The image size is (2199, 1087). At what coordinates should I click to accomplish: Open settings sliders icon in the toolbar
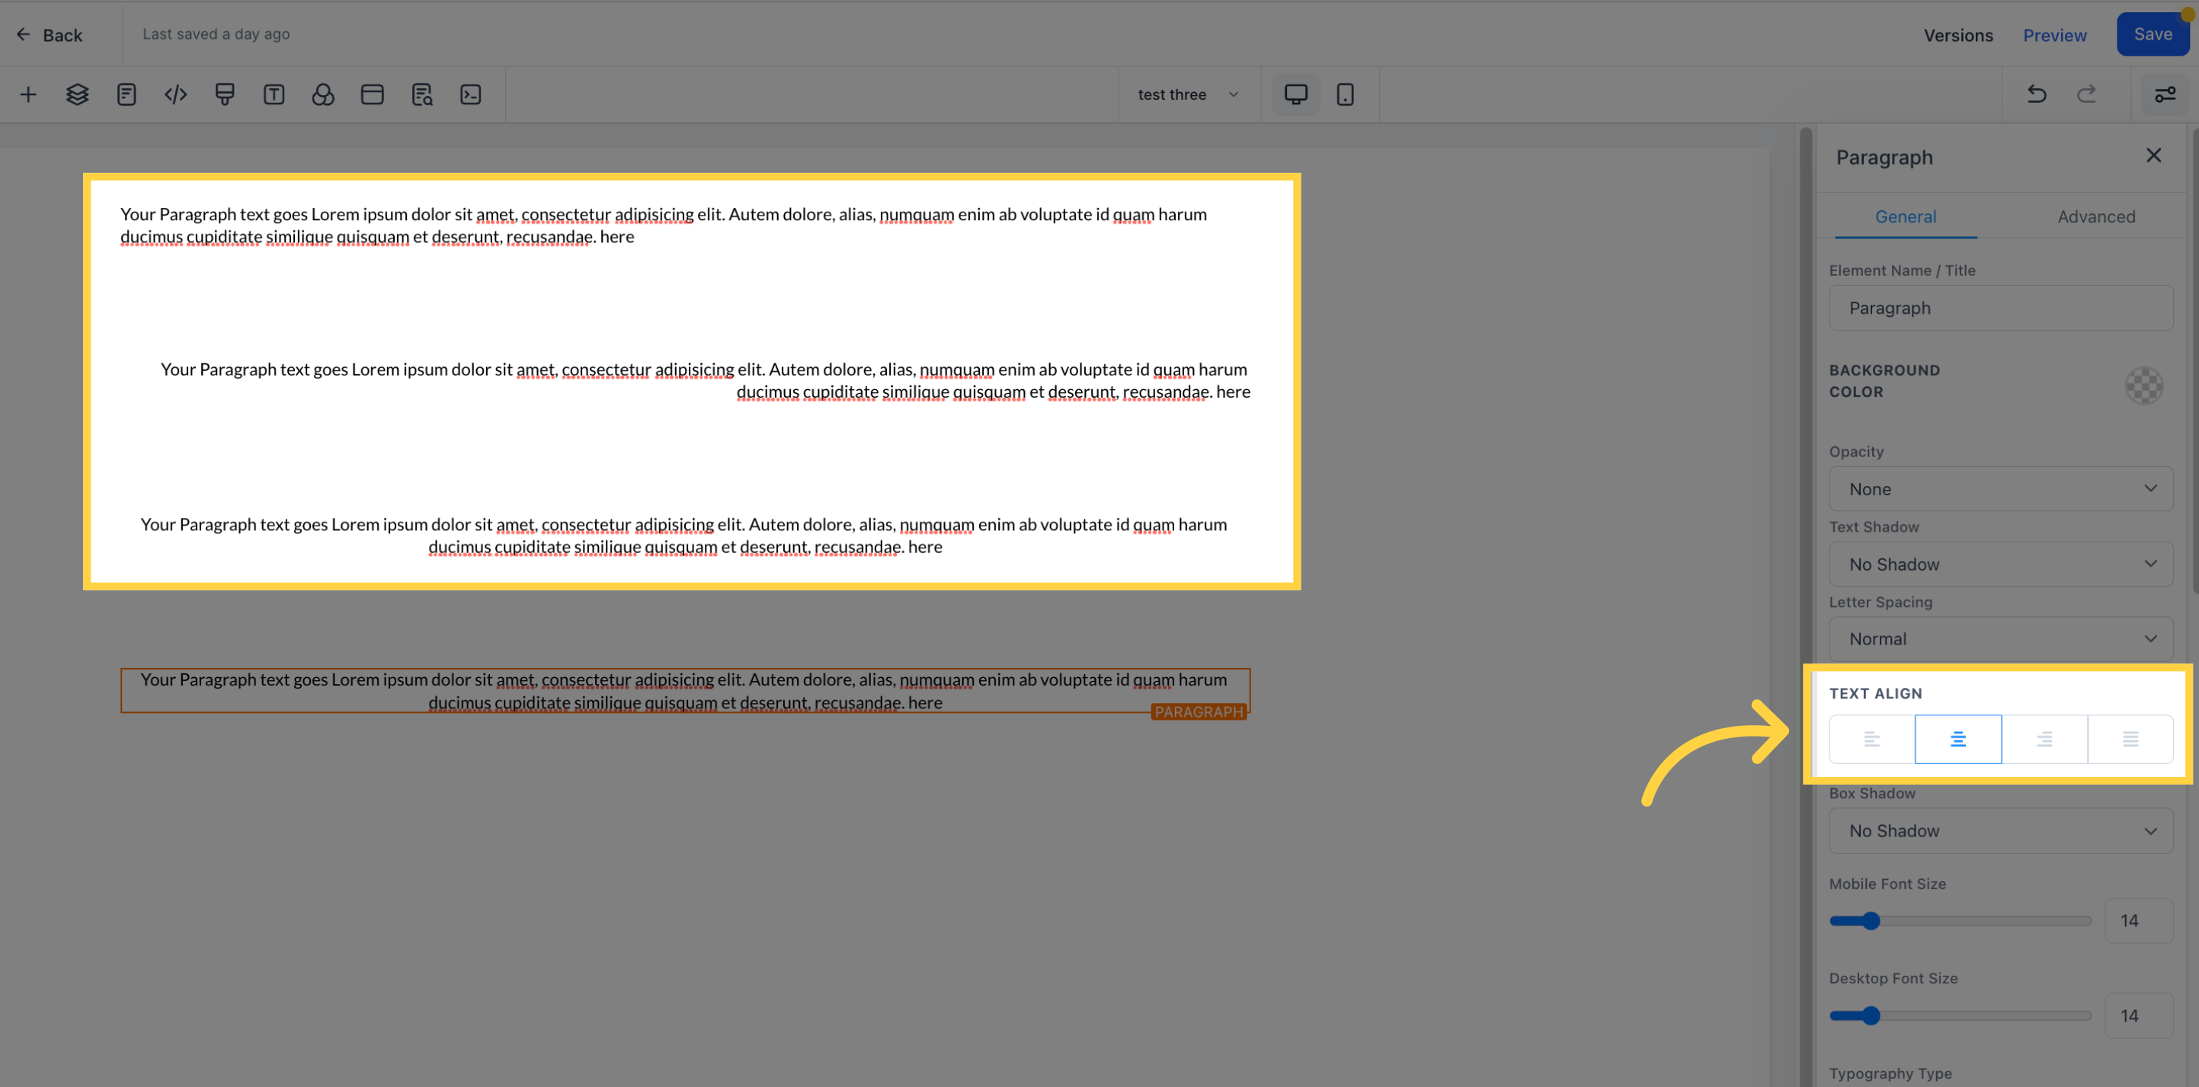pyautogui.click(x=2165, y=94)
